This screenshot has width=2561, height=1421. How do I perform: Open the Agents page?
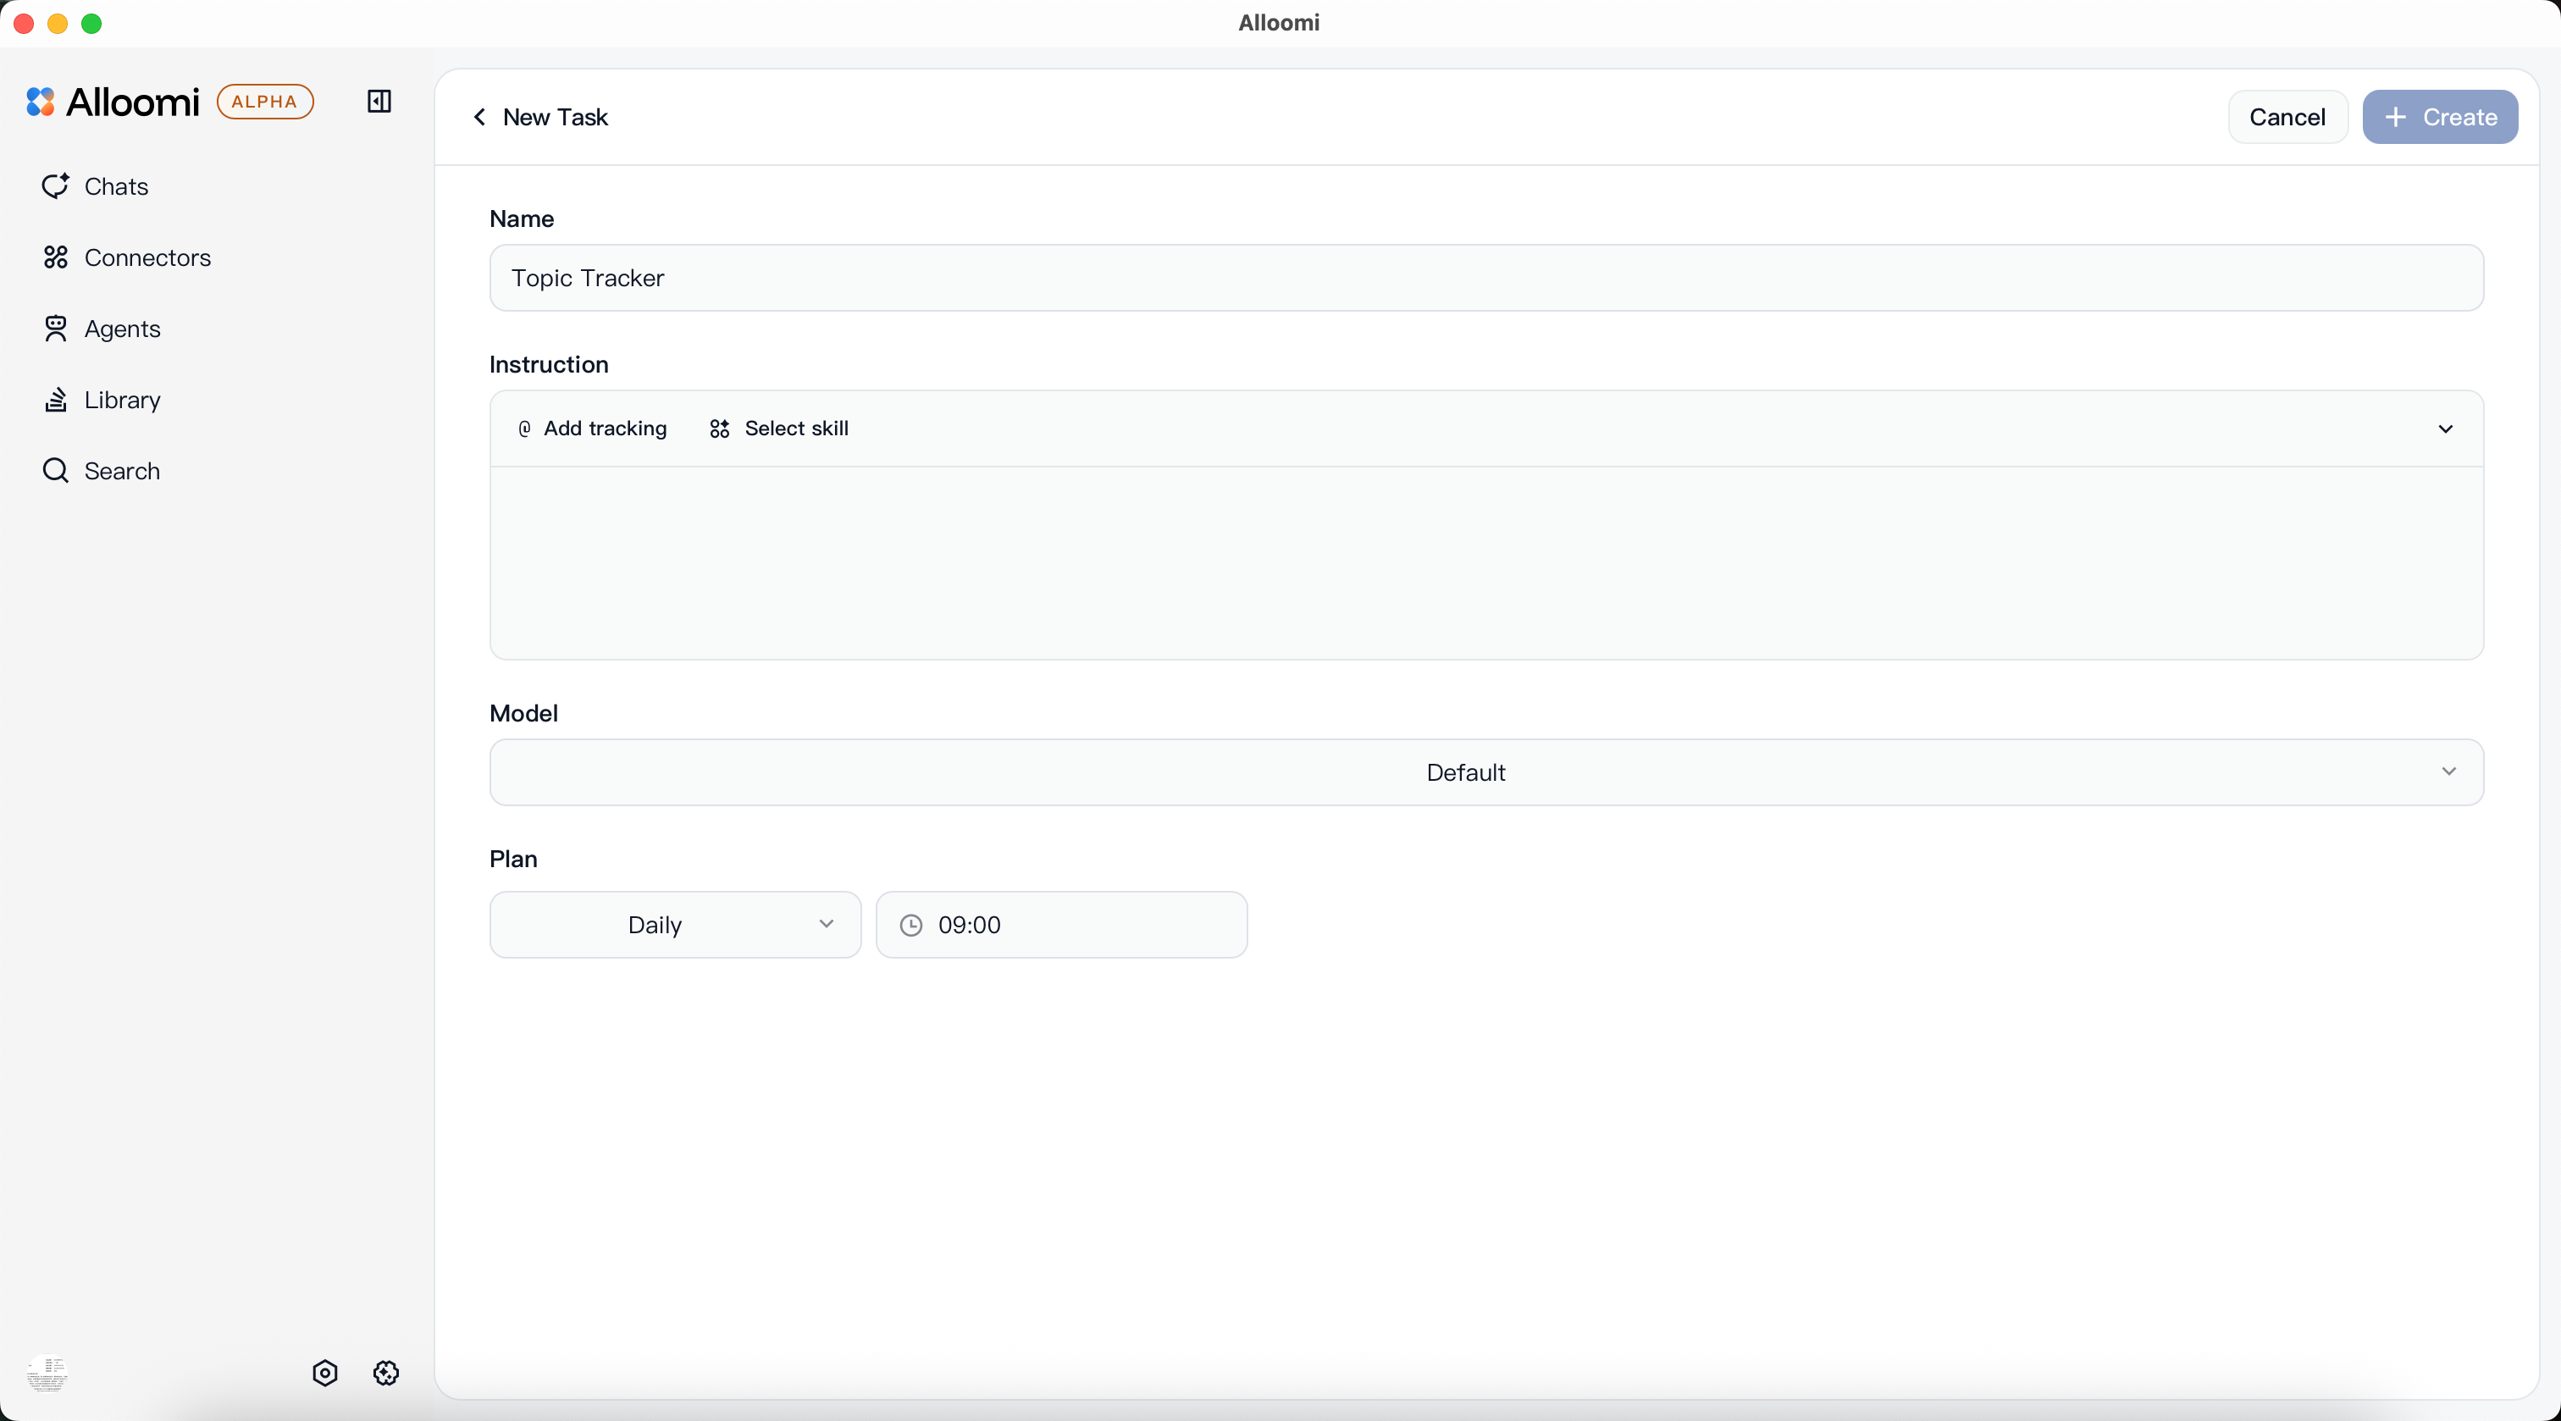[121, 329]
